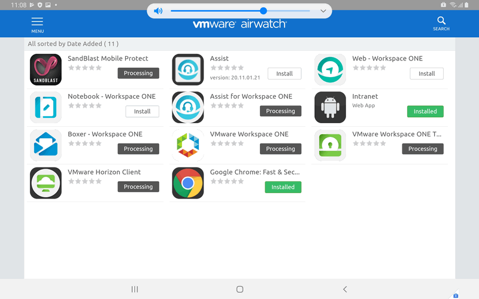
Task: Click Processing button for Assist for Workspace ONE
Action: pyautogui.click(x=280, y=111)
